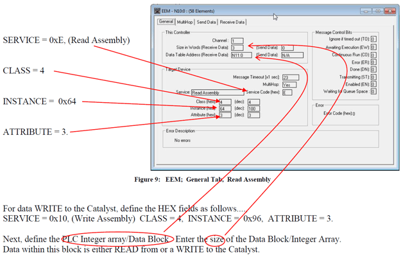Viewport: 403px width, 257px height.
Task: Open the Service Read Assembly dropdown
Action: pyautogui.click(x=218, y=93)
